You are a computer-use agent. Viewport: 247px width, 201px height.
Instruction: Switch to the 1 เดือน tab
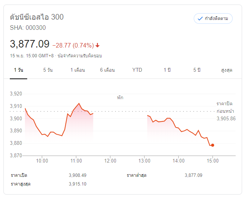(x=77, y=70)
